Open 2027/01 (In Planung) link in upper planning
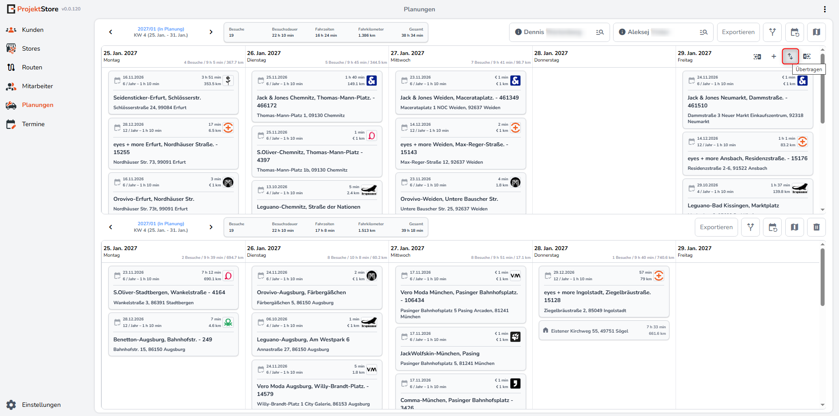The image size is (839, 416). pyautogui.click(x=161, y=29)
